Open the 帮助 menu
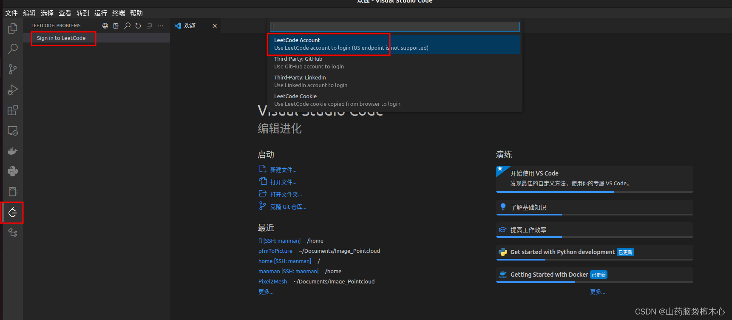The image size is (732, 320). pyautogui.click(x=136, y=13)
